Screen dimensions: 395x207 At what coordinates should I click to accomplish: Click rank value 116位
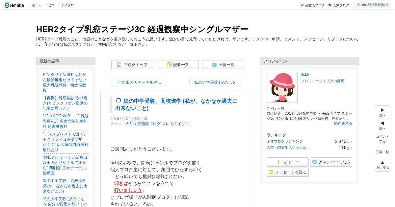[344, 148]
